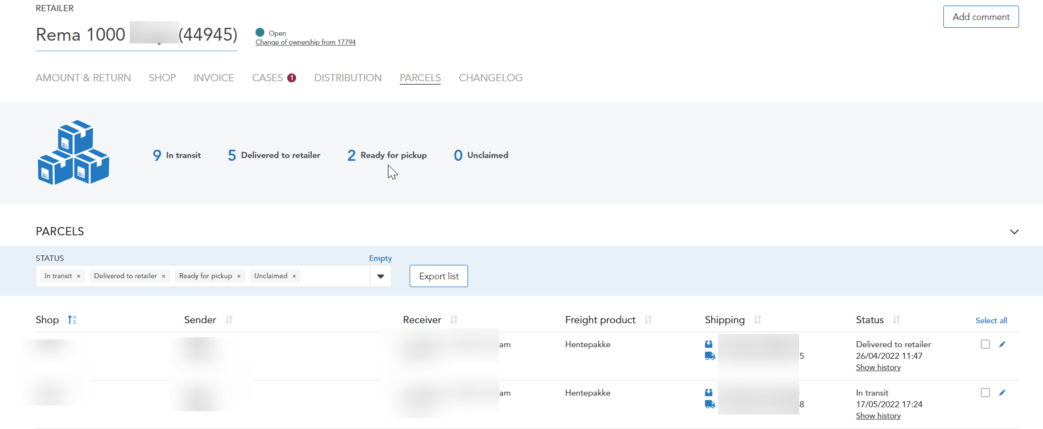This screenshot has height=429, width=1043.
Task: Click the Rema 1000 retailer title
Action: pos(136,34)
